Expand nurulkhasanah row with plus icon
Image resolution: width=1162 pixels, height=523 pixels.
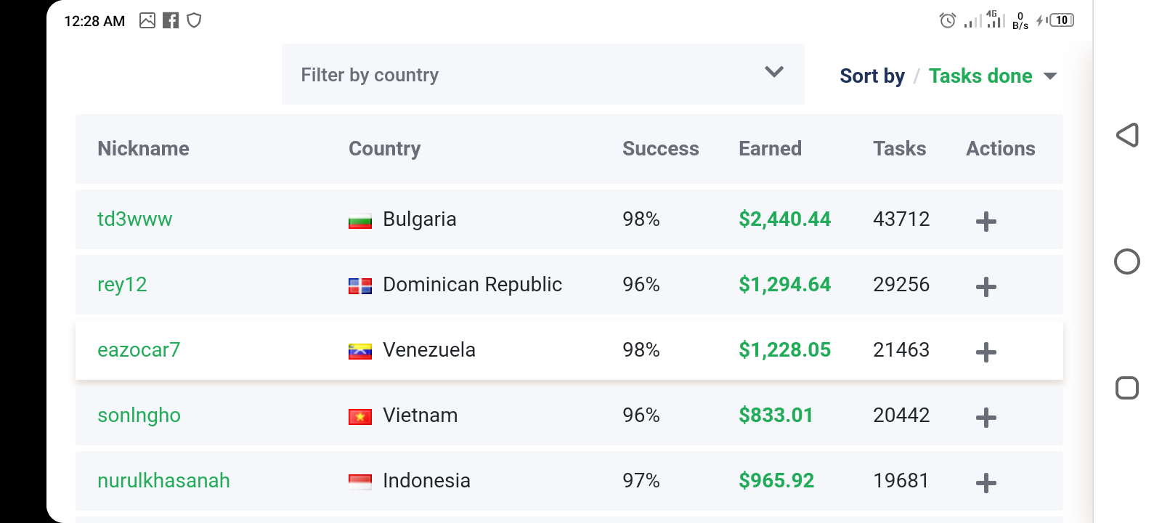coord(986,483)
